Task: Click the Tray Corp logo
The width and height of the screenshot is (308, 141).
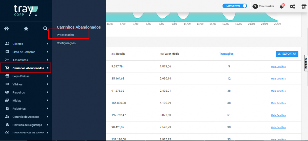Action: [x=26, y=10]
